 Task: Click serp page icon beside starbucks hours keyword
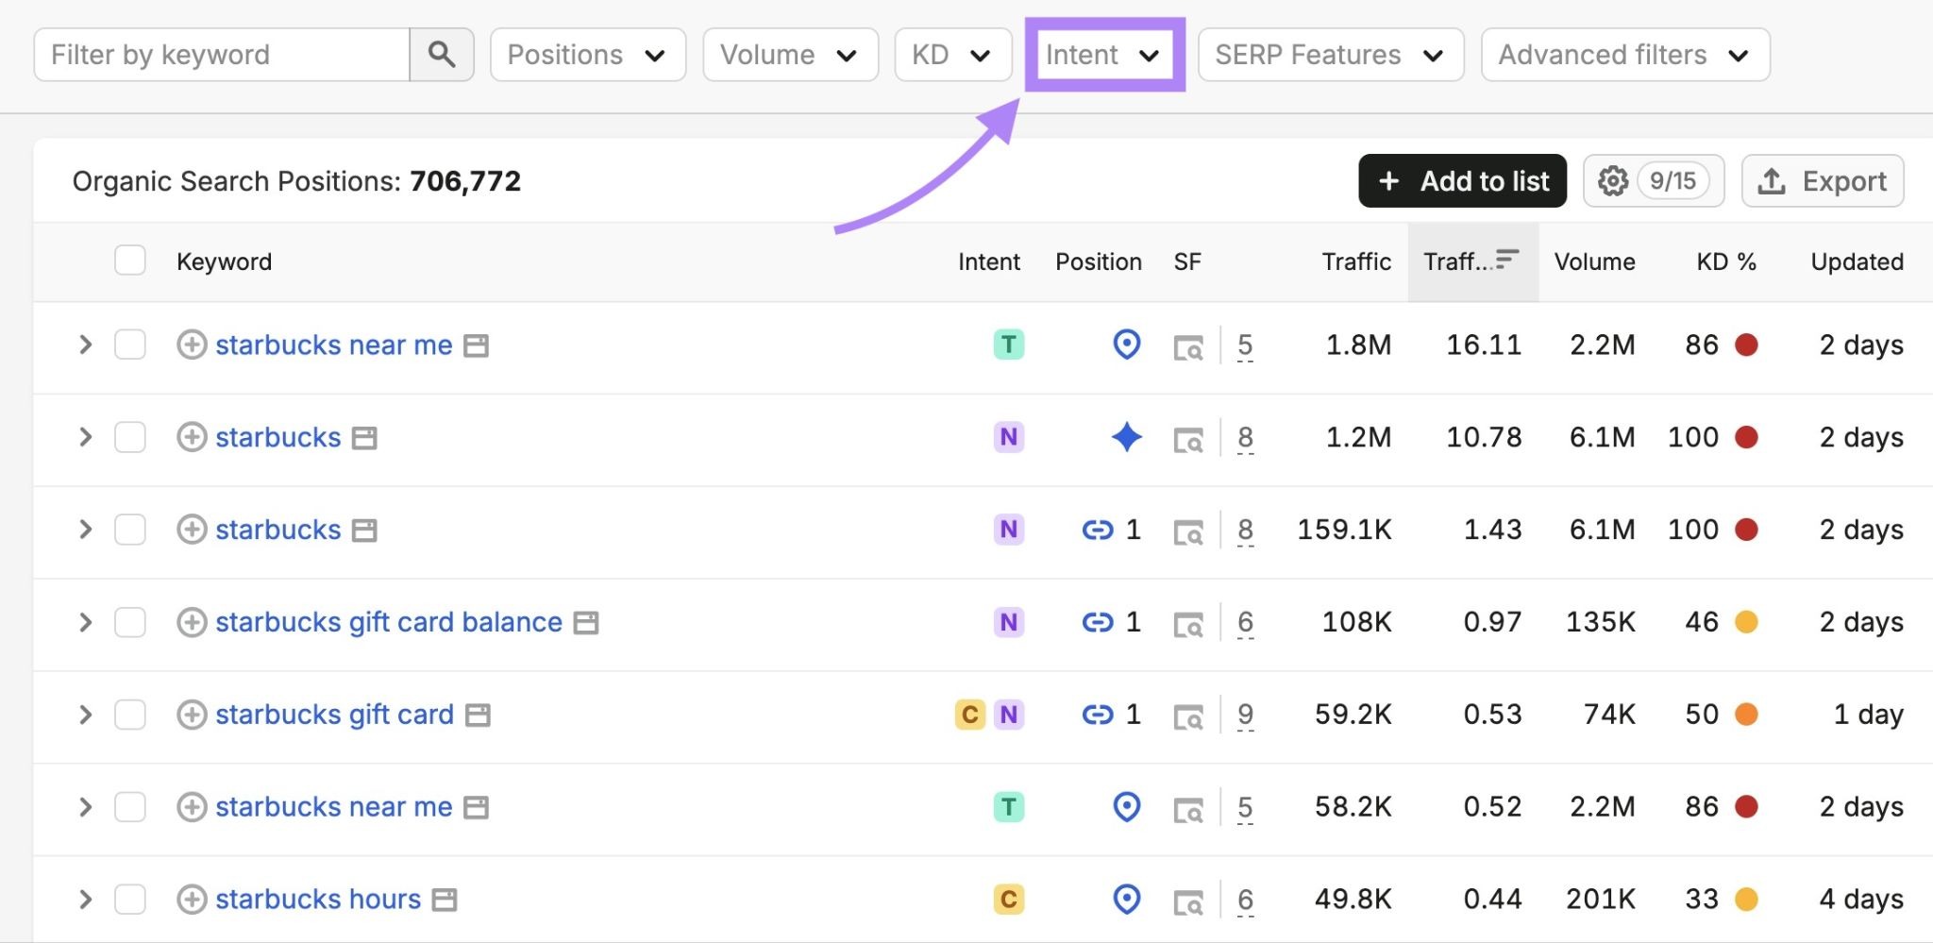[x=445, y=901]
